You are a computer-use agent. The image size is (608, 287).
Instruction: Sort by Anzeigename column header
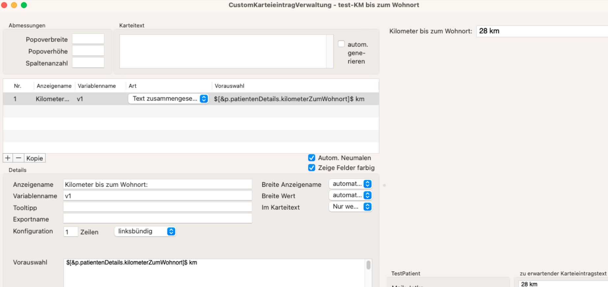click(54, 86)
